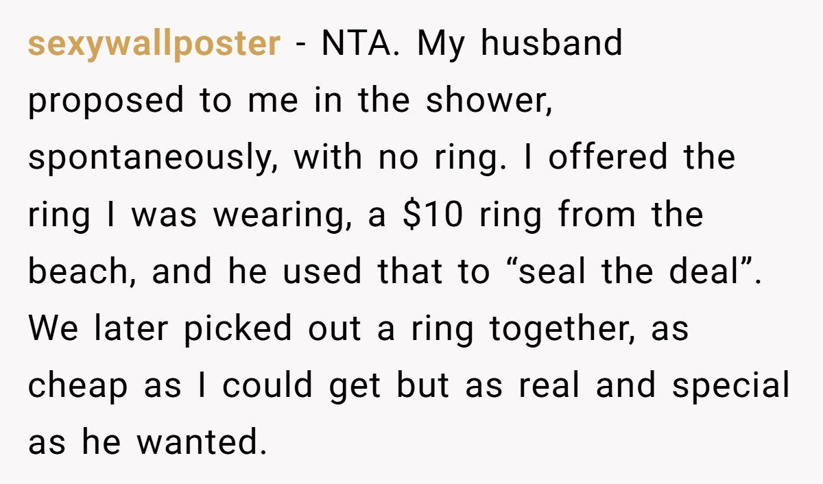Click the word "cheap"
Screen dimensions: 823x484
coord(77,386)
